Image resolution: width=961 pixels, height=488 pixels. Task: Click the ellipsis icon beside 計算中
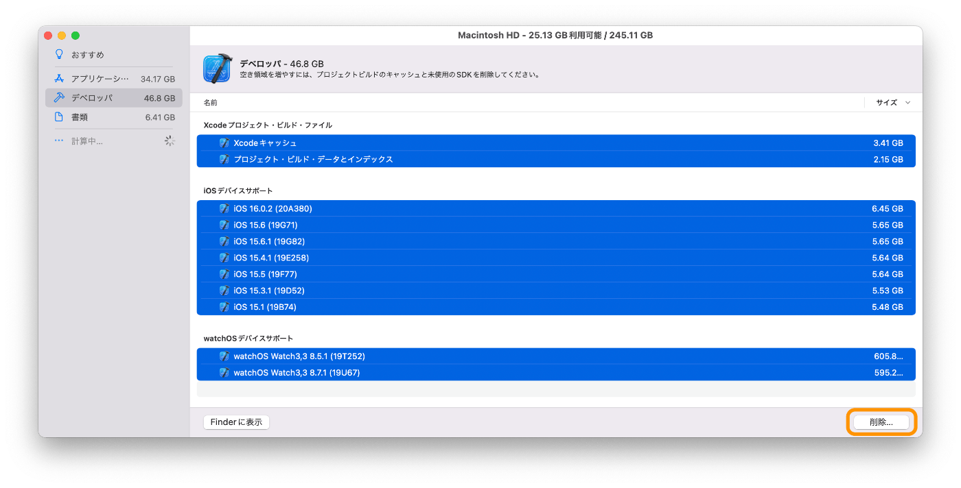pos(59,141)
